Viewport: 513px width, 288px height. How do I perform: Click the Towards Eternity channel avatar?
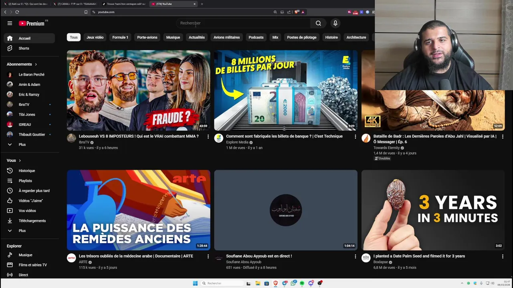tap(366, 138)
